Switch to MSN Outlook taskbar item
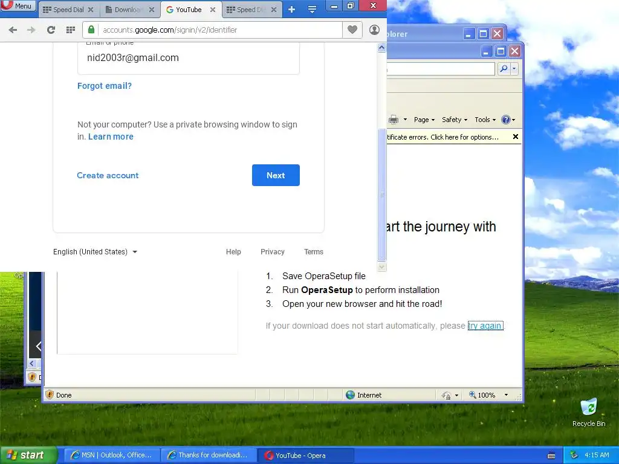 [112, 455]
